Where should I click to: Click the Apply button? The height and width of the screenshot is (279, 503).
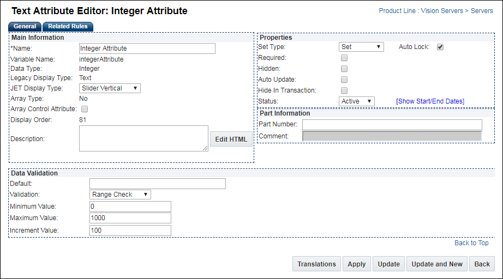tap(357, 264)
